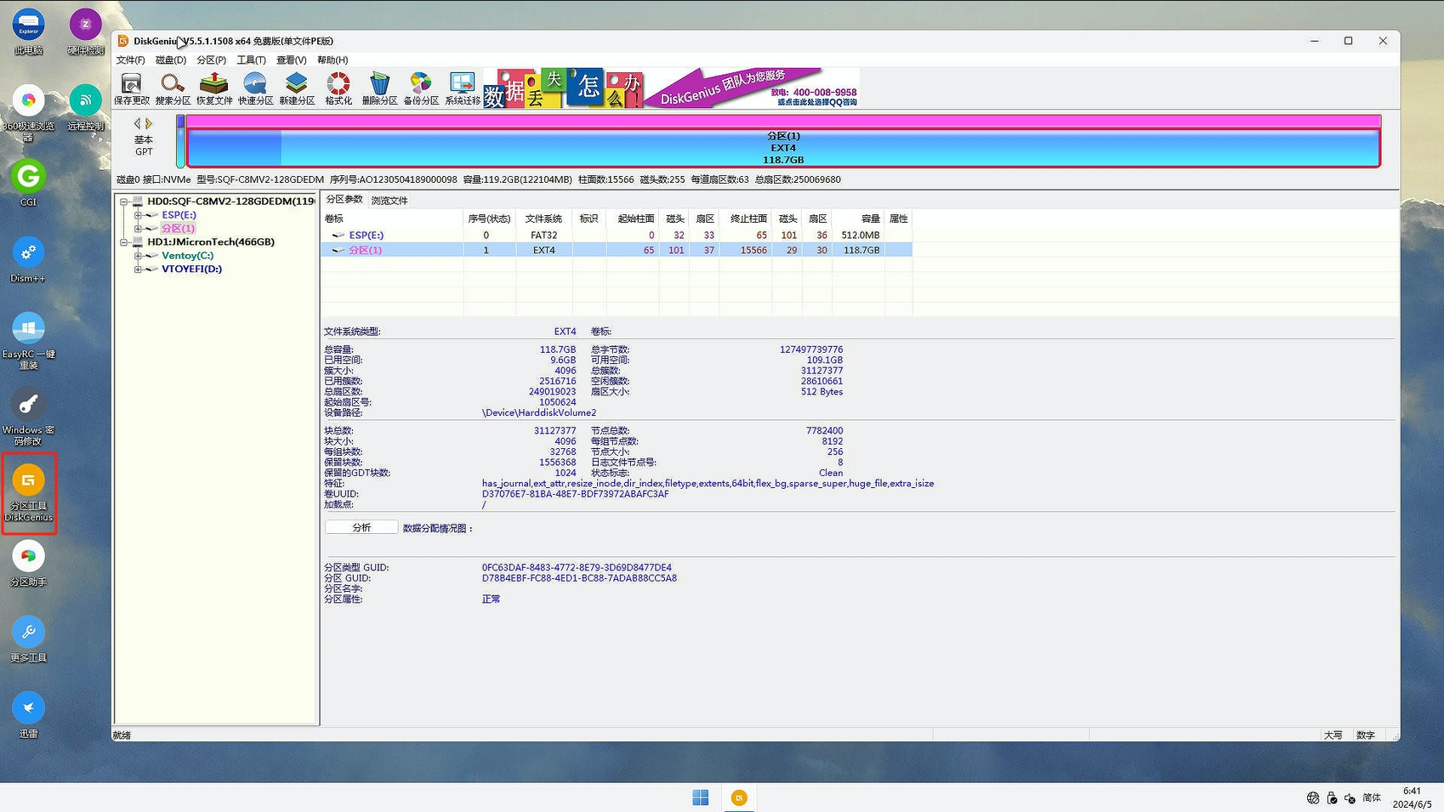Select the CGI desktop icon
Screen dimensions: 1444x812
[28, 184]
